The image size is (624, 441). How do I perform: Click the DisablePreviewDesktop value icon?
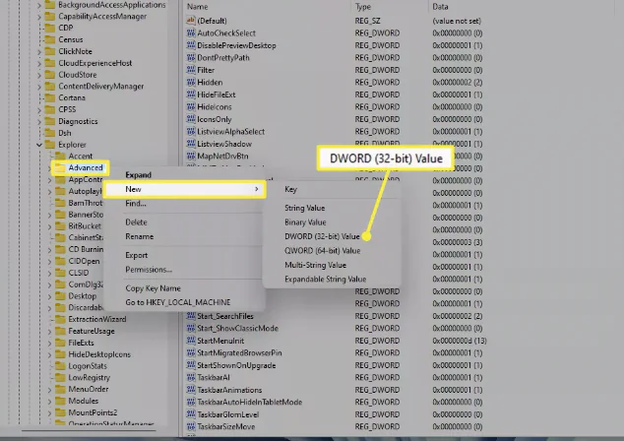point(191,45)
